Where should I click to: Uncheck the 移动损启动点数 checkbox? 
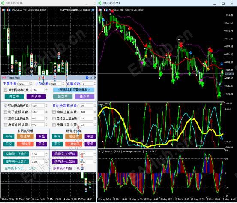click(6, 106)
